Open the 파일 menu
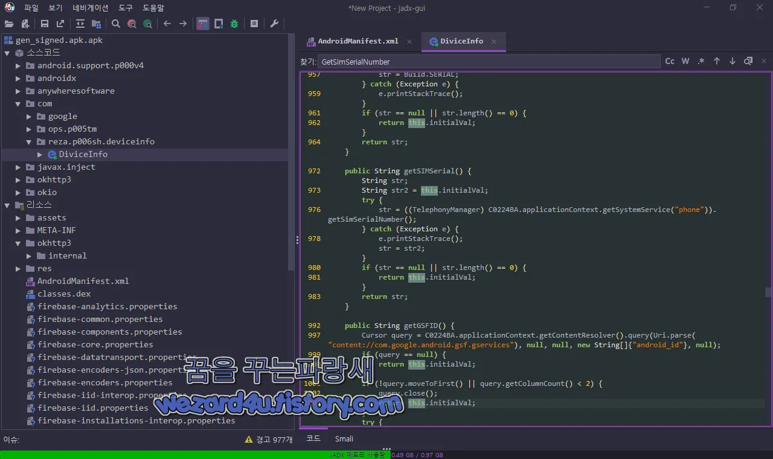Viewport: 773px width, 459px height. click(x=31, y=8)
